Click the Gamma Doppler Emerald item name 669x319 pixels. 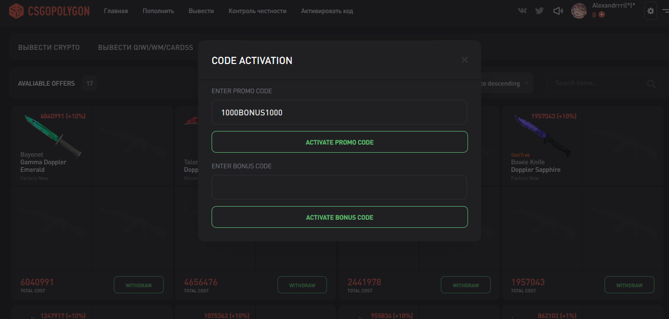pos(43,166)
